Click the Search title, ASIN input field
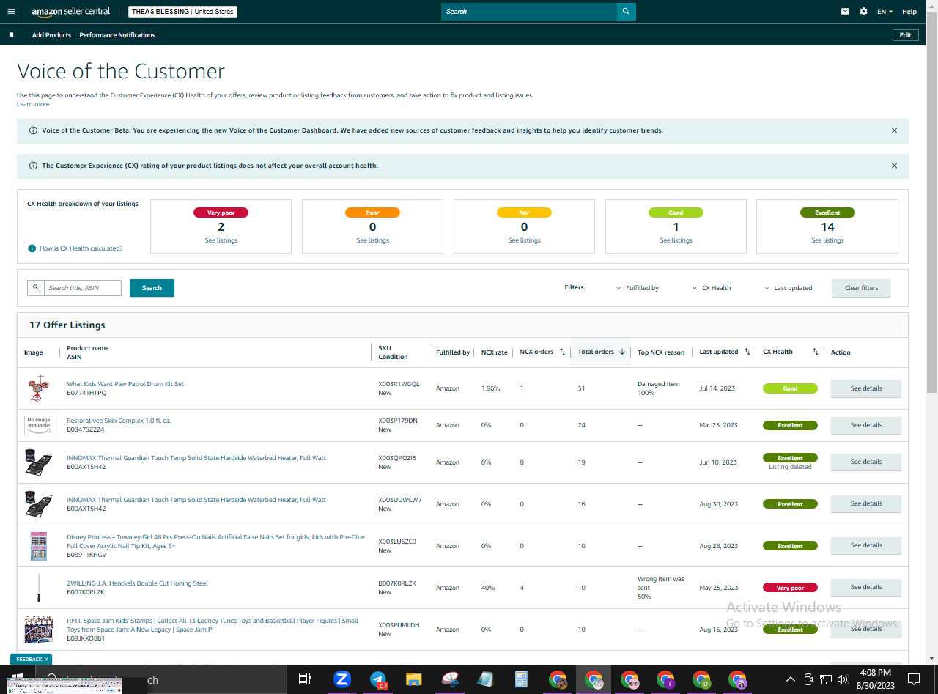The image size is (938, 694). pos(82,288)
